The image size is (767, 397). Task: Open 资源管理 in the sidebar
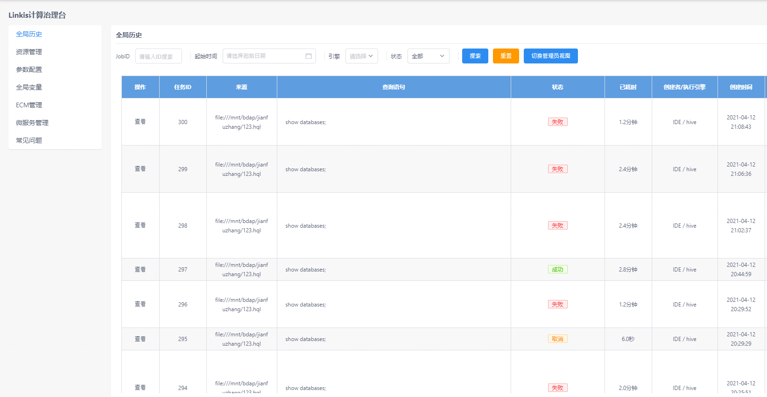pos(29,52)
